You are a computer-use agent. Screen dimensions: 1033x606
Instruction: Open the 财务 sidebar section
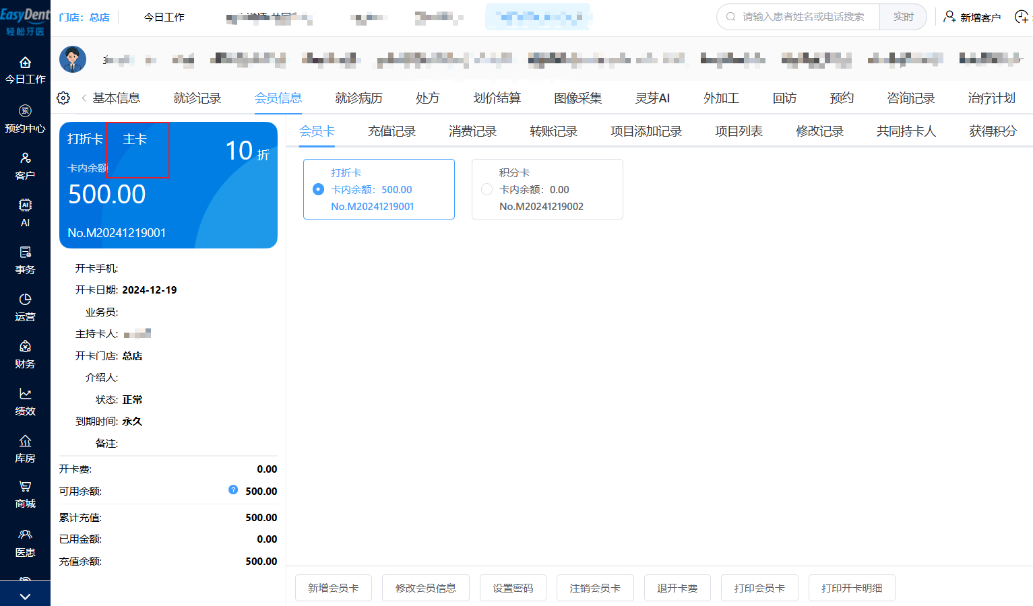point(25,355)
